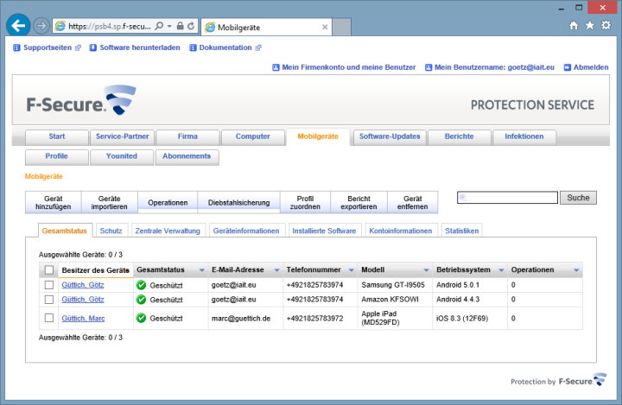Expand the Modell column dropdown arrow
This screenshot has width=622, height=405.
[426, 270]
